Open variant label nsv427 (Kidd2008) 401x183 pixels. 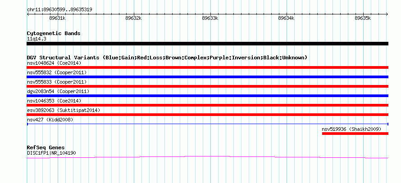50,120
